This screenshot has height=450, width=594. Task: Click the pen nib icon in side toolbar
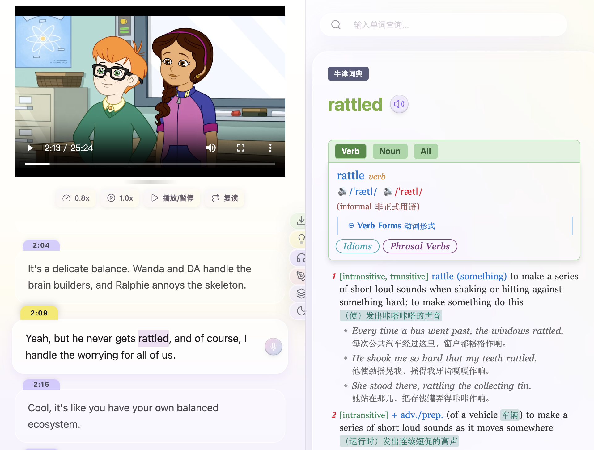(x=301, y=276)
